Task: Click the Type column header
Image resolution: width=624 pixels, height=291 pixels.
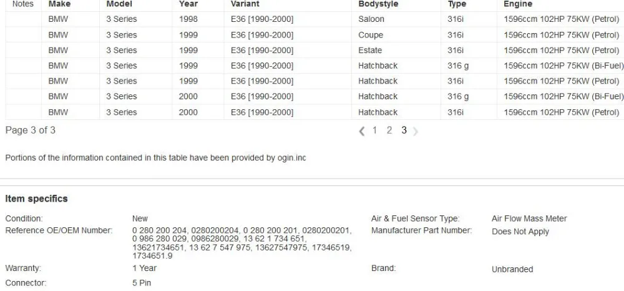Action: pyautogui.click(x=457, y=4)
